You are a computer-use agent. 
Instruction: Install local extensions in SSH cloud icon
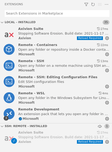coord(100,126)
